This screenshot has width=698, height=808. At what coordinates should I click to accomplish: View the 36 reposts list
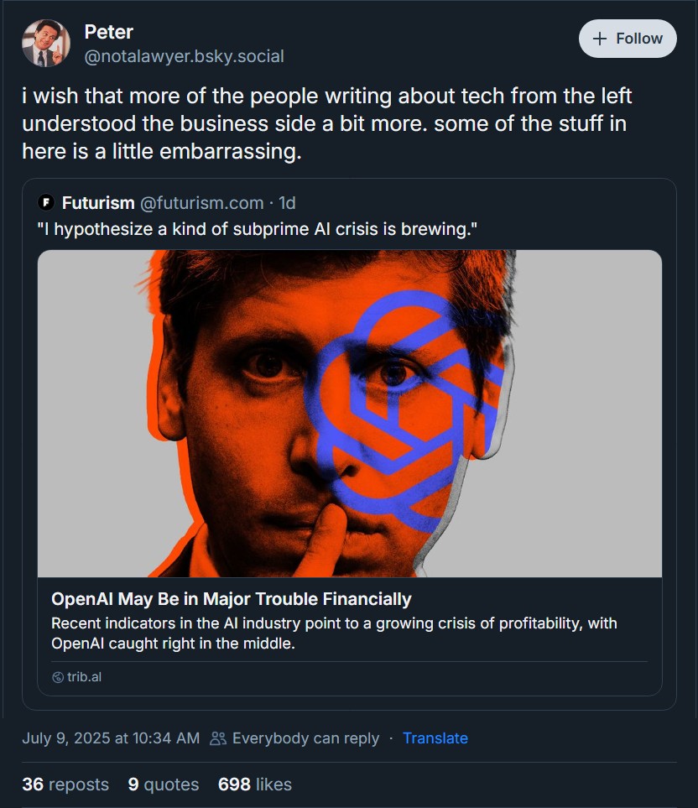tap(65, 785)
